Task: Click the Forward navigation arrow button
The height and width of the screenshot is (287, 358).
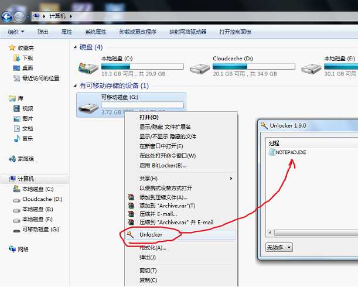Action: tap(19, 16)
